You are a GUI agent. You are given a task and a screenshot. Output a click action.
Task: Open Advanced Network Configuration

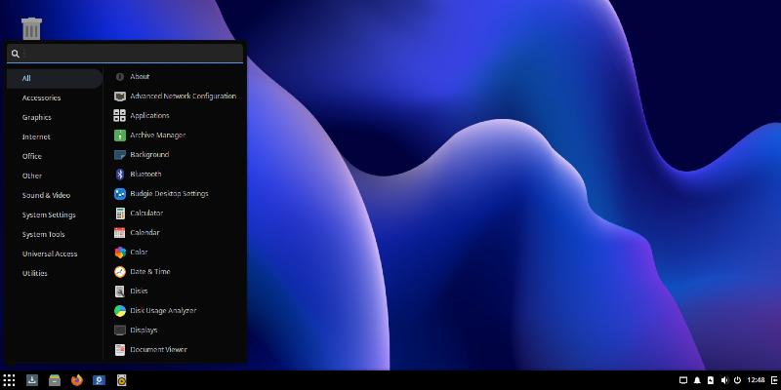tap(183, 96)
